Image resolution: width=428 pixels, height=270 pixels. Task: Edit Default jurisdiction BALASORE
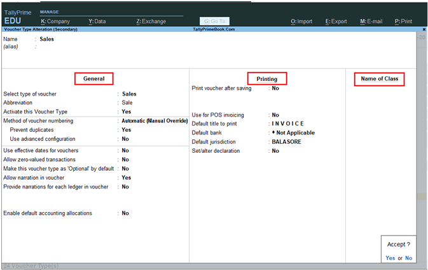tap(287, 142)
